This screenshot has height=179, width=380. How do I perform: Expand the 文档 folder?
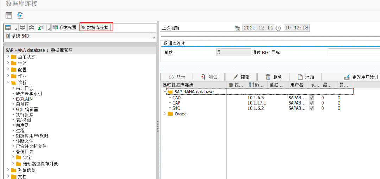click(x=8, y=176)
